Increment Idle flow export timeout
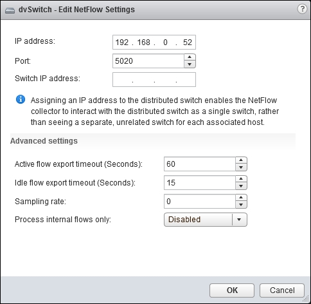 pos(241,179)
